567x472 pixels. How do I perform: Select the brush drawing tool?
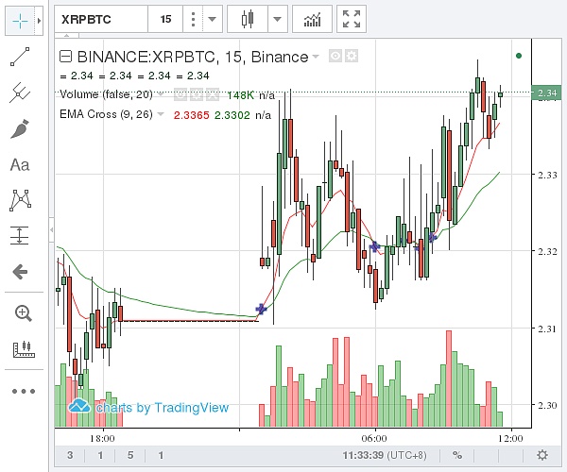(x=20, y=128)
